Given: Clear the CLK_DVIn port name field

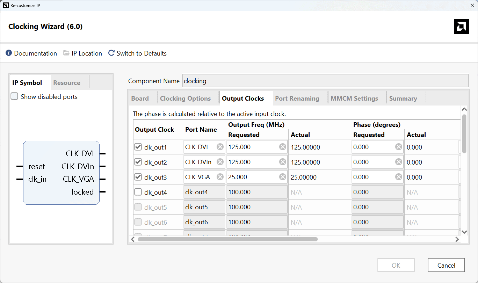Looking at the screenshot, I should click(220, 162).
